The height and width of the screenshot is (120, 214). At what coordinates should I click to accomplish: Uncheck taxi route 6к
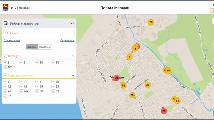tap(53, 82)
